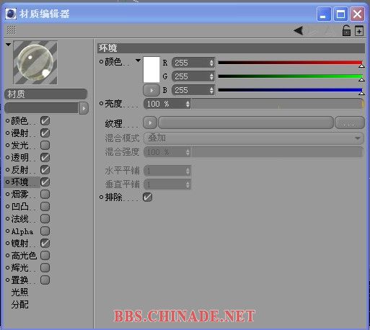
Task: Click the white color swatch
Action: pyautogui.click(x=151, y=69)
